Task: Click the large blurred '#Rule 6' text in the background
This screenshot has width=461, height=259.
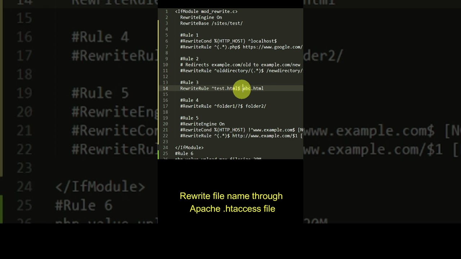Action: click(x=84, y=205)
